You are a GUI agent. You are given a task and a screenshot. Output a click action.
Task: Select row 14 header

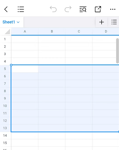click(x=5, y=135)
